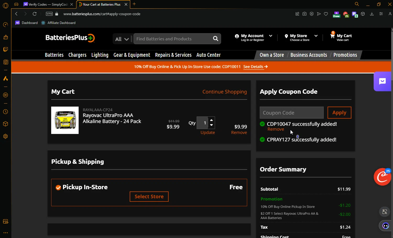This screenshot has height=238, width=393.
Task: Open the Opera menu logo
Action: pos(6,5)
